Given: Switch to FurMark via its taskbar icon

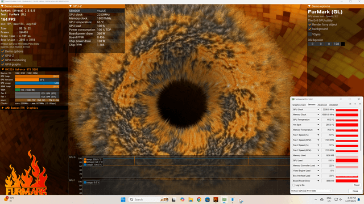Looking at the screenshot, I should (216, 199).
